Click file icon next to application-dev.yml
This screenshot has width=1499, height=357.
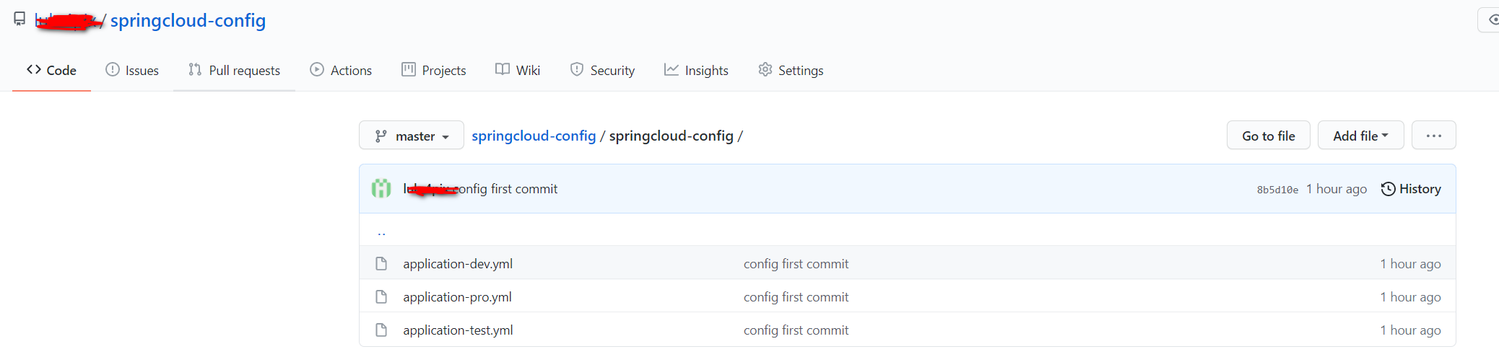[381, 264]
